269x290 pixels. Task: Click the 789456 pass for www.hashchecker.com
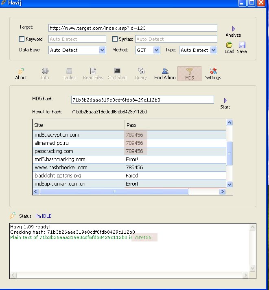(134, 167)
